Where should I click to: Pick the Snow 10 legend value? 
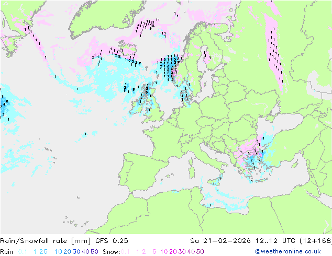[164, 252]
